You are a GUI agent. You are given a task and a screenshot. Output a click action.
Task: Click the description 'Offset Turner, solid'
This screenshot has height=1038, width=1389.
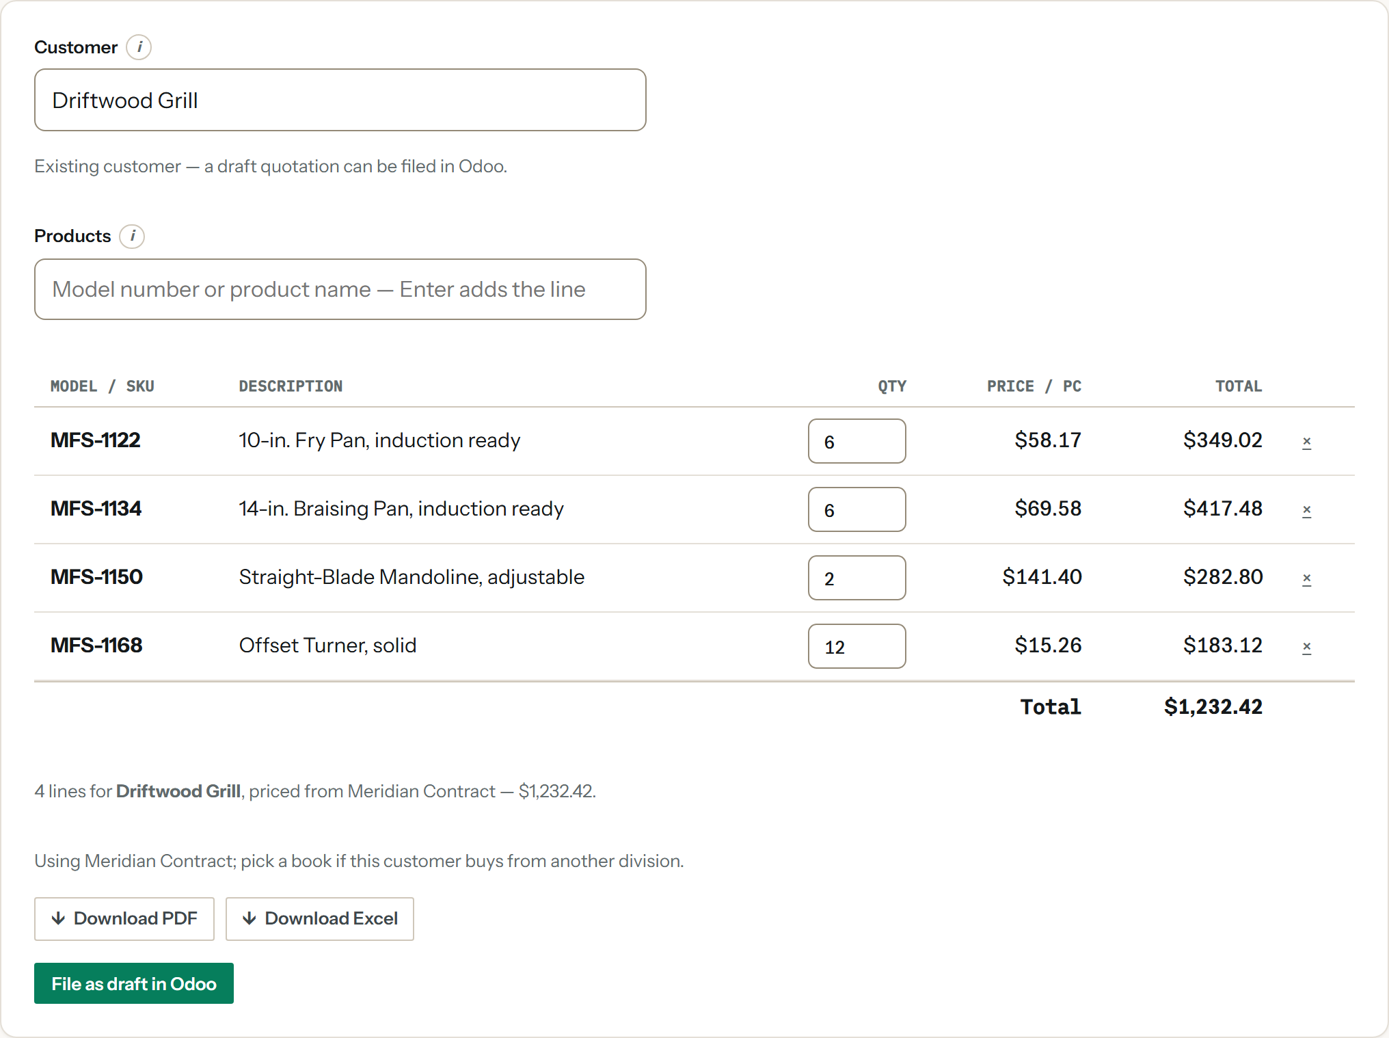pyautogui.click(x=327, y=646)
